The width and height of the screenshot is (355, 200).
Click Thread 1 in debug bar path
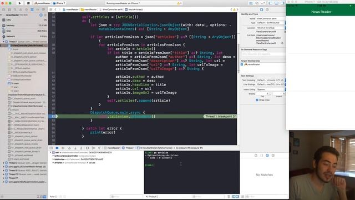(x=128, y=148)
